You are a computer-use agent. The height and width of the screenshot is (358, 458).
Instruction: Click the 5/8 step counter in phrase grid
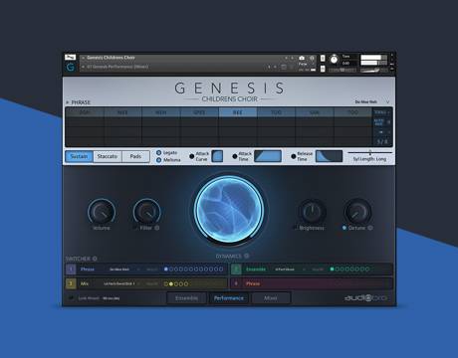382,142
